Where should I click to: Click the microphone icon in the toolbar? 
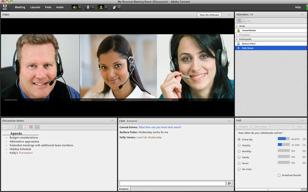[88, 7]
